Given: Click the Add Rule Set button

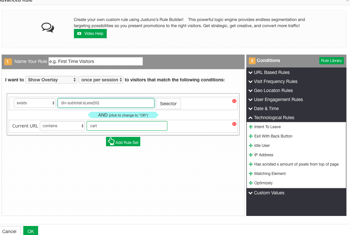Looking at the screenshot, I should [x=123, y=141].
